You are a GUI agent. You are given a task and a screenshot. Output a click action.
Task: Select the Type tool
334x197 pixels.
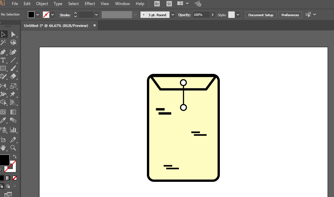3,60
